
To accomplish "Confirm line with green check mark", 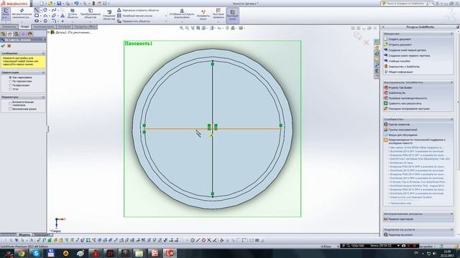I will tap(3, 46).
